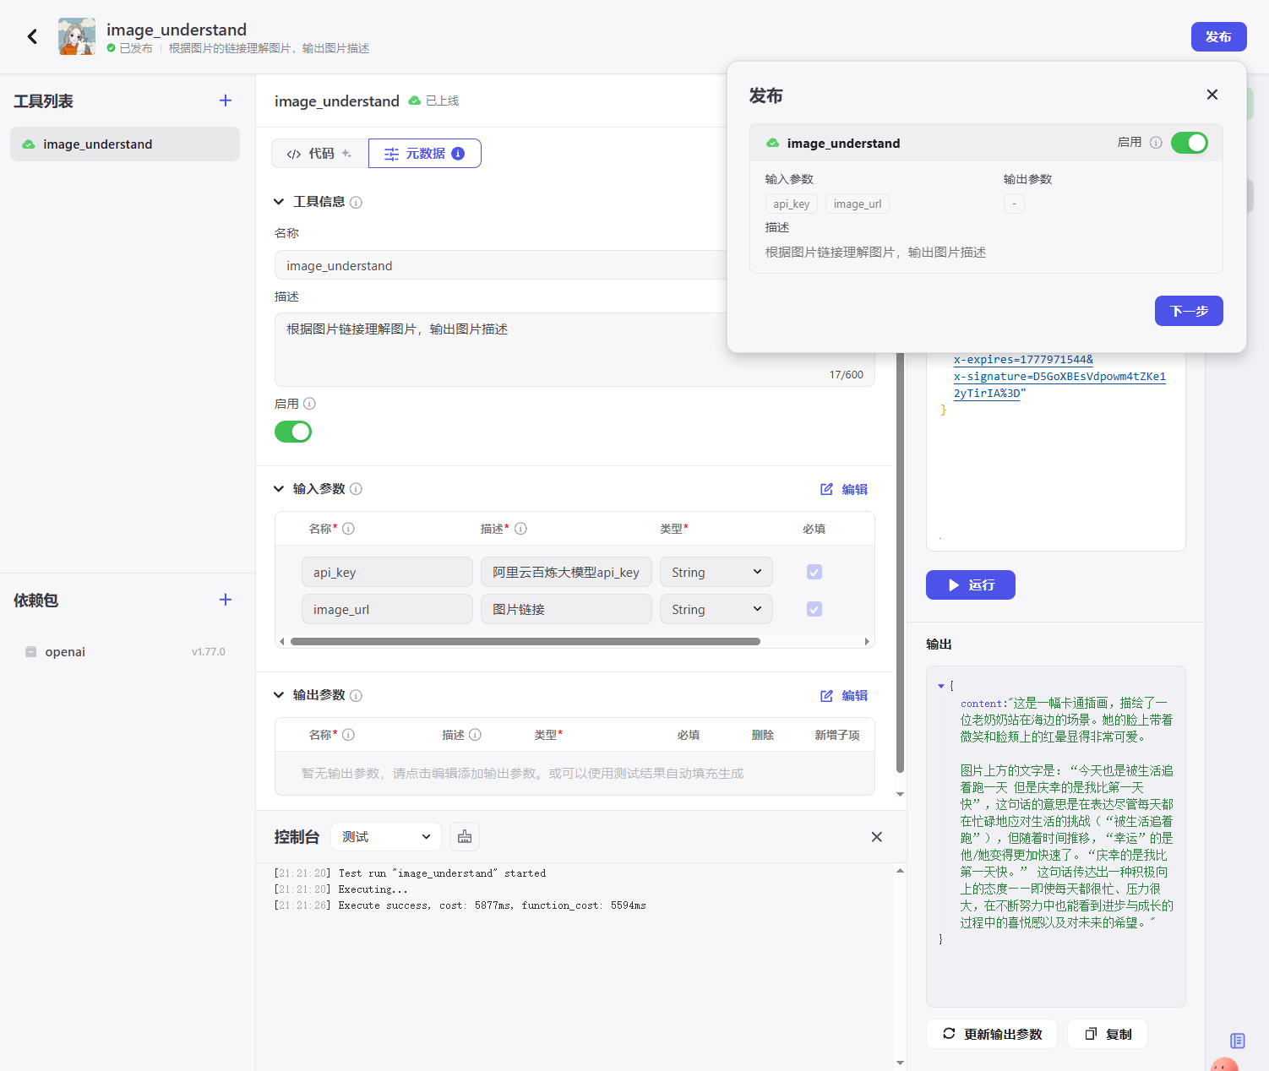The width and height of the screenshot is (1269, 1071).
Task: Click the image_url name field
Action: tap(387, 609)
